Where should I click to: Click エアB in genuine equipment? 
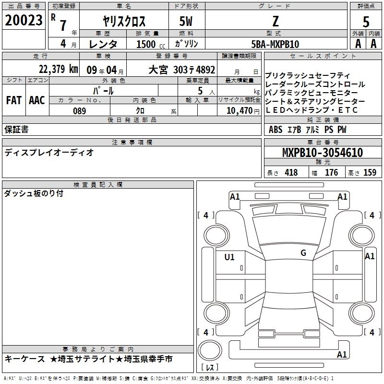point(294,130)
